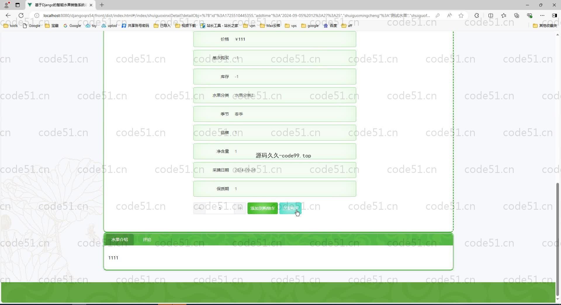Open the 视频下载 bookmark folder

[186, 26]
